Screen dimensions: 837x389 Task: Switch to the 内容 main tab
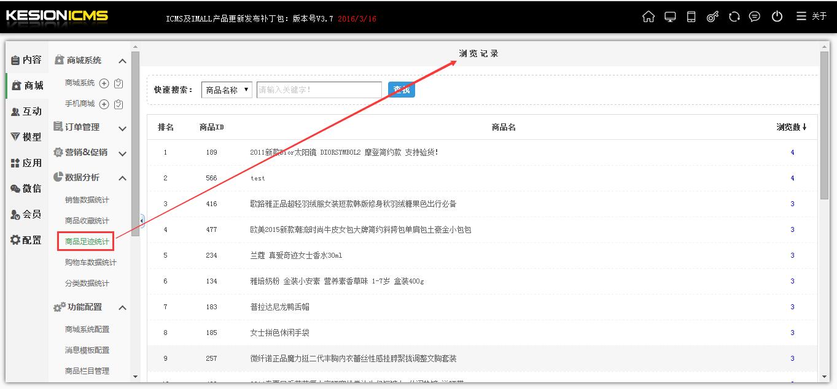click(x=26, y=60)
